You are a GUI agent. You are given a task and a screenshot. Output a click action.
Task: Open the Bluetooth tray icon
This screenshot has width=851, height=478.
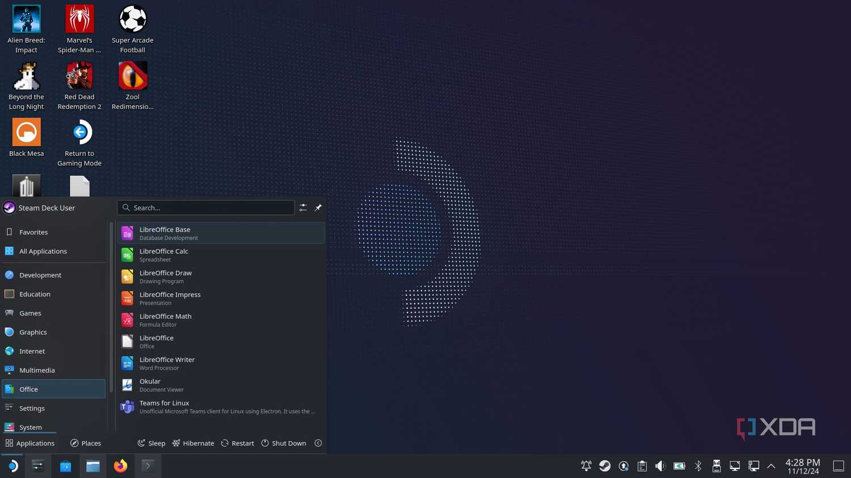coord(698,466)
